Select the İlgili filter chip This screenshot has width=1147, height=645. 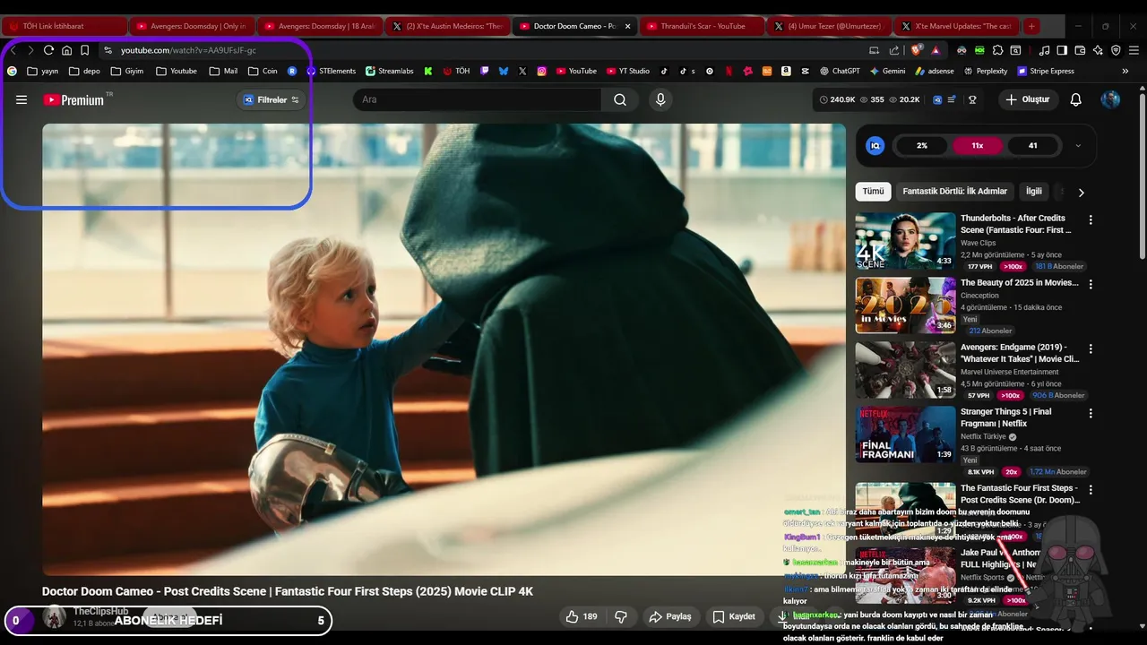tap(1034, 191)
